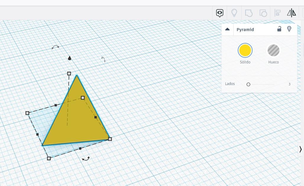
Task: Click the white corner handle at far left
Action: tap(27, 113)
